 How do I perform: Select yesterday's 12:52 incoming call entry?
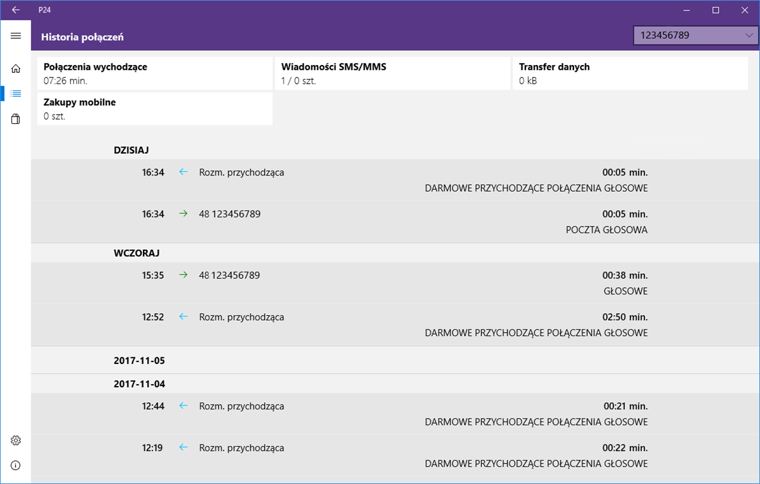tap(395, 325)
